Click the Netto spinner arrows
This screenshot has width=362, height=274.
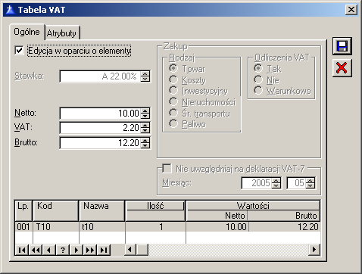[x=145, y=114]
